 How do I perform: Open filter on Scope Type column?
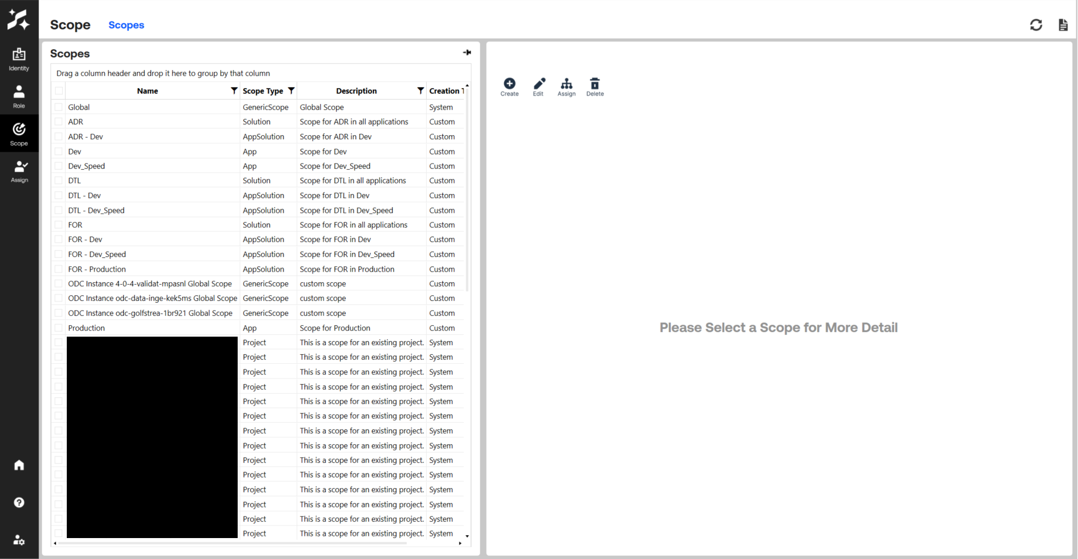pyautogui.click(x=291, y=91)
